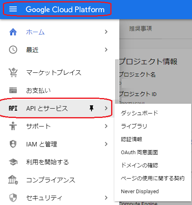Click the Google Cloud Platform logo text

(x=65, y=9)
